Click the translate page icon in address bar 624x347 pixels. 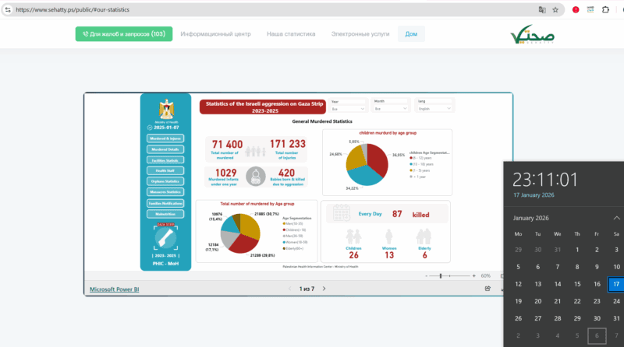pos(541,9)
